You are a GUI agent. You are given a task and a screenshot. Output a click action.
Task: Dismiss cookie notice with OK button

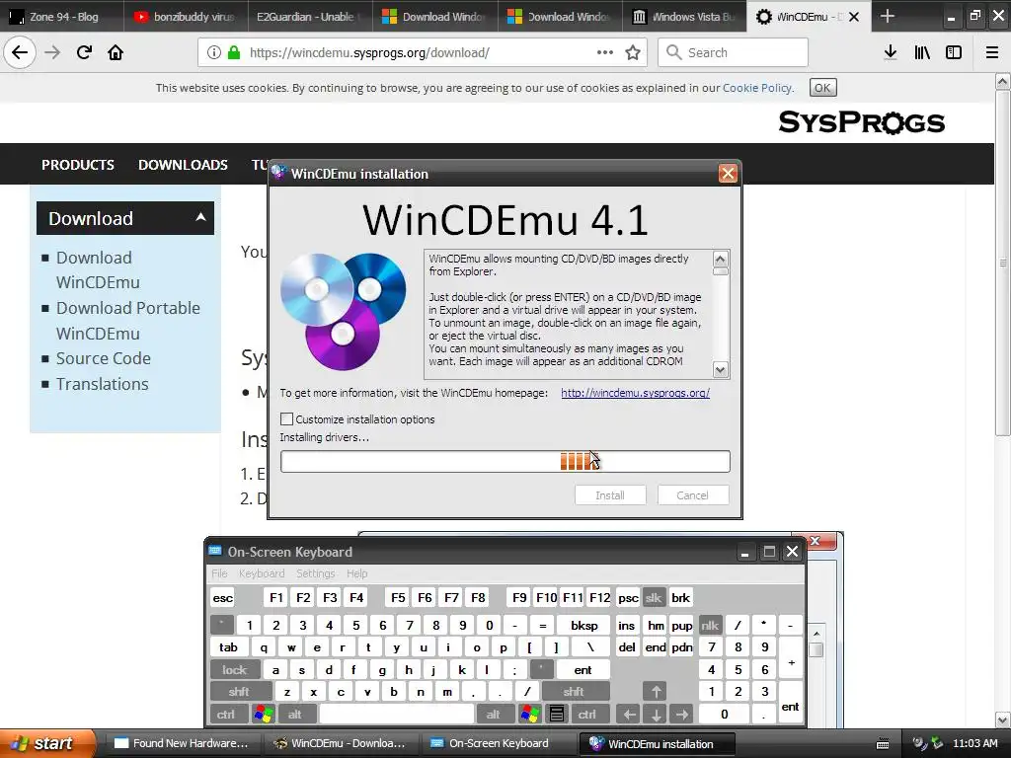[x=822, y=88]
